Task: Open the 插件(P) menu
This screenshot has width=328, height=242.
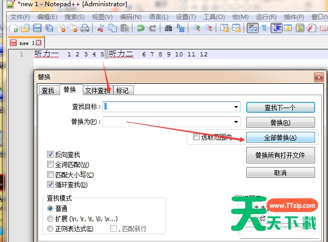Action: [294, 17]
